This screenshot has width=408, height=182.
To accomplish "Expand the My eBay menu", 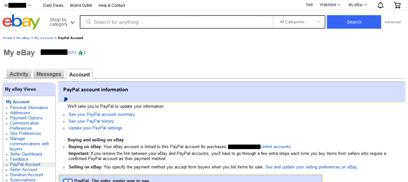I will (x=357, y=5).
